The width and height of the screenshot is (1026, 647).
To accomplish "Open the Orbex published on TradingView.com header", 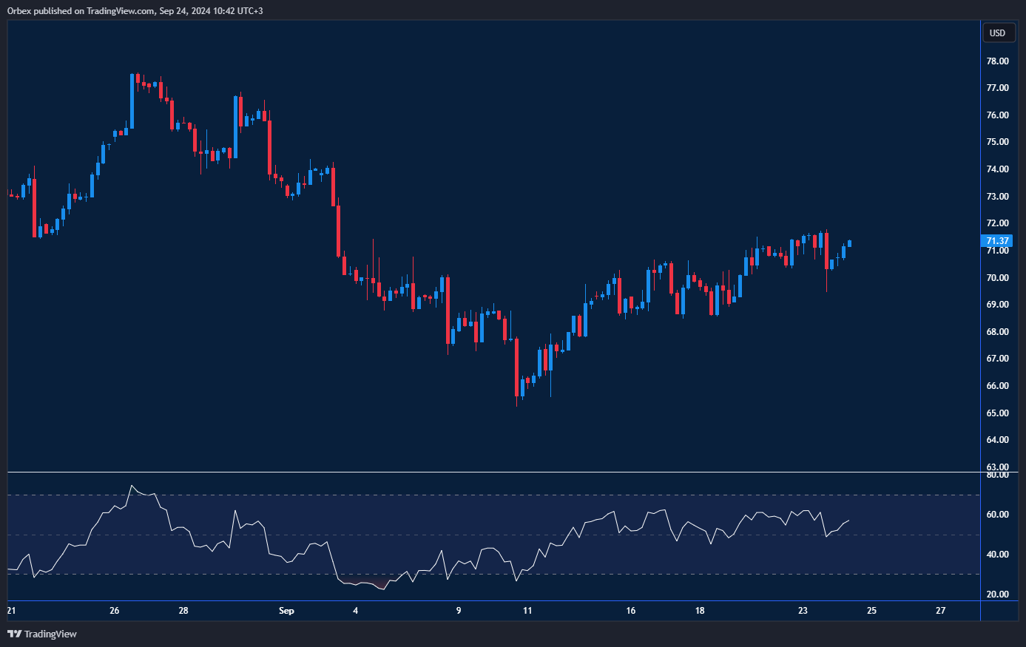I will click(x=135, y=10).
